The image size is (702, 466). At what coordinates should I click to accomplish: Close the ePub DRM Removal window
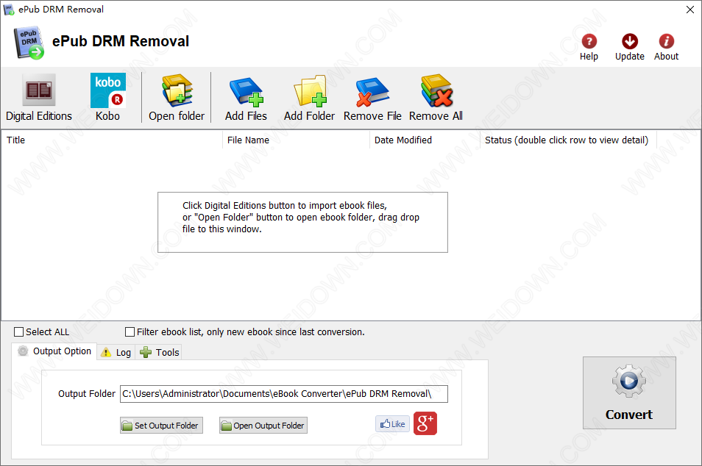[x=690, y=10]
